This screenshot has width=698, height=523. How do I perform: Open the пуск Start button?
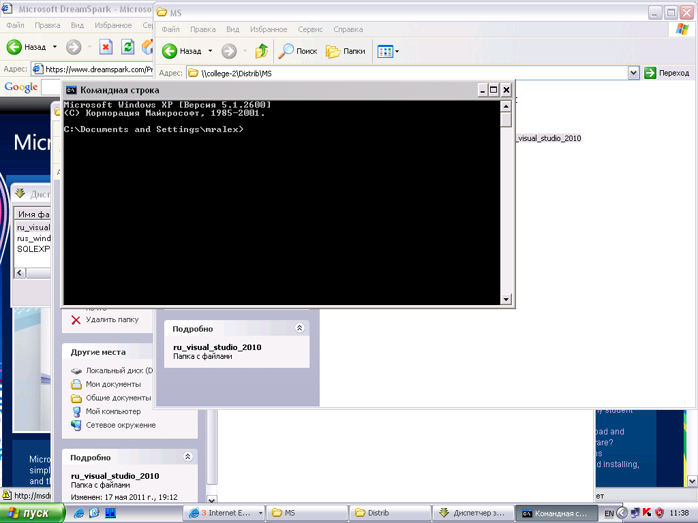click(x=32, y=513)
